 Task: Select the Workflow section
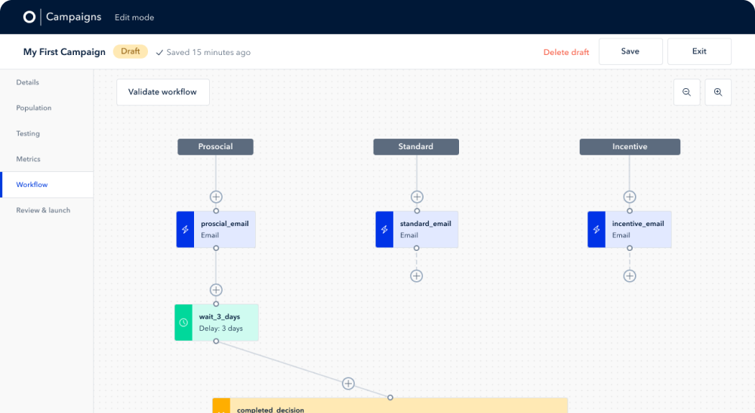tap(47, 185)
